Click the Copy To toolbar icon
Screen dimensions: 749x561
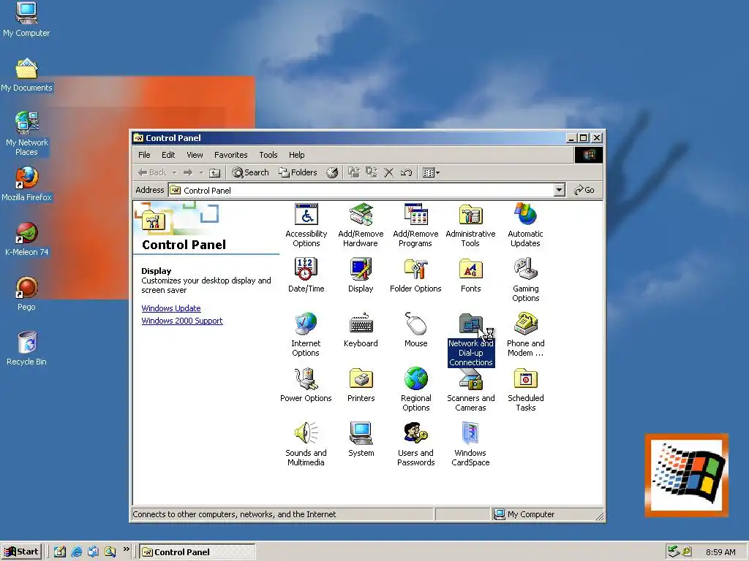pyautogui.click(x=371, y=172)
